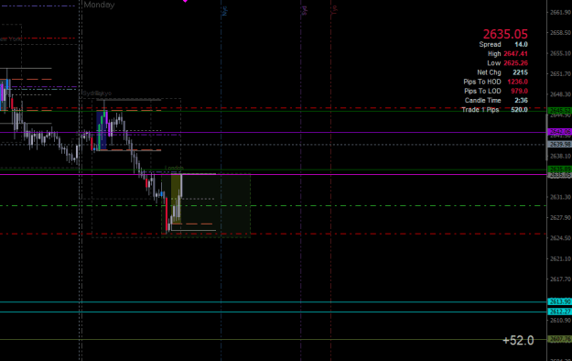The image size is (572, 361).
Task: Click the 2624.50 axis price
Action: [560, 238]
